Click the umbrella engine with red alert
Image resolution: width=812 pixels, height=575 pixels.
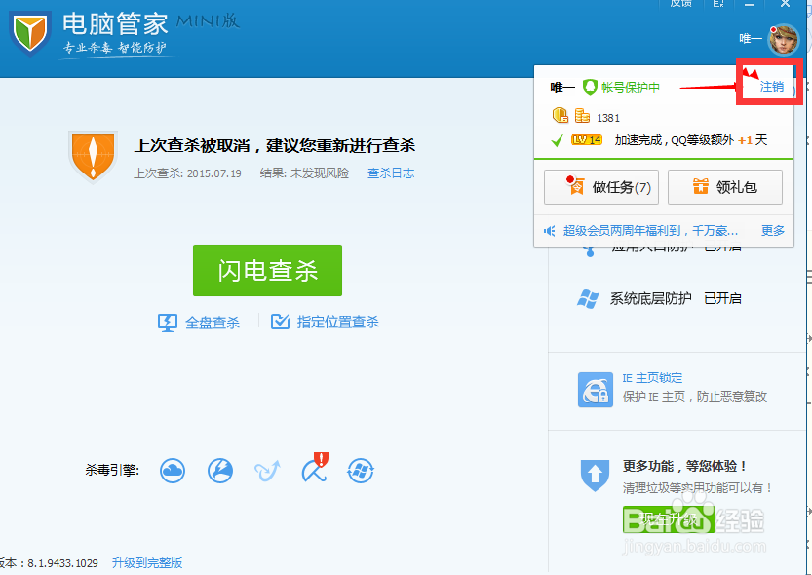[315, 468]
